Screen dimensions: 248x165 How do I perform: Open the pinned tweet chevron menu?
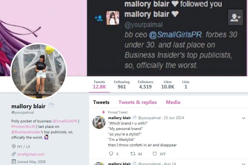pyautogui.click(x=244, y=118)
